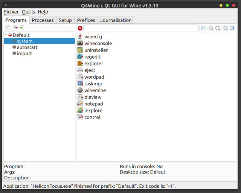The height and width of the screenshot is (193, 241).
Task: Open the winecfg program icon
Action: coord(80,36)
